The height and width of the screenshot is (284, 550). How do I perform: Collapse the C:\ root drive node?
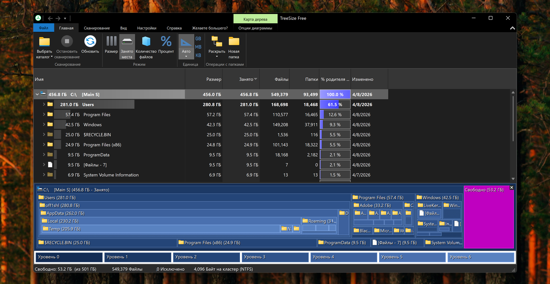tap(37, 94)
